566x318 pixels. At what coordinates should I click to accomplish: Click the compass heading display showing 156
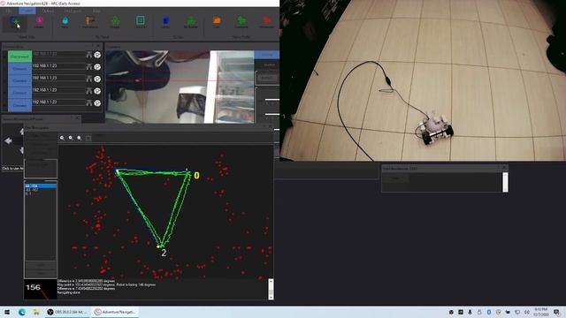pos(40,290)
